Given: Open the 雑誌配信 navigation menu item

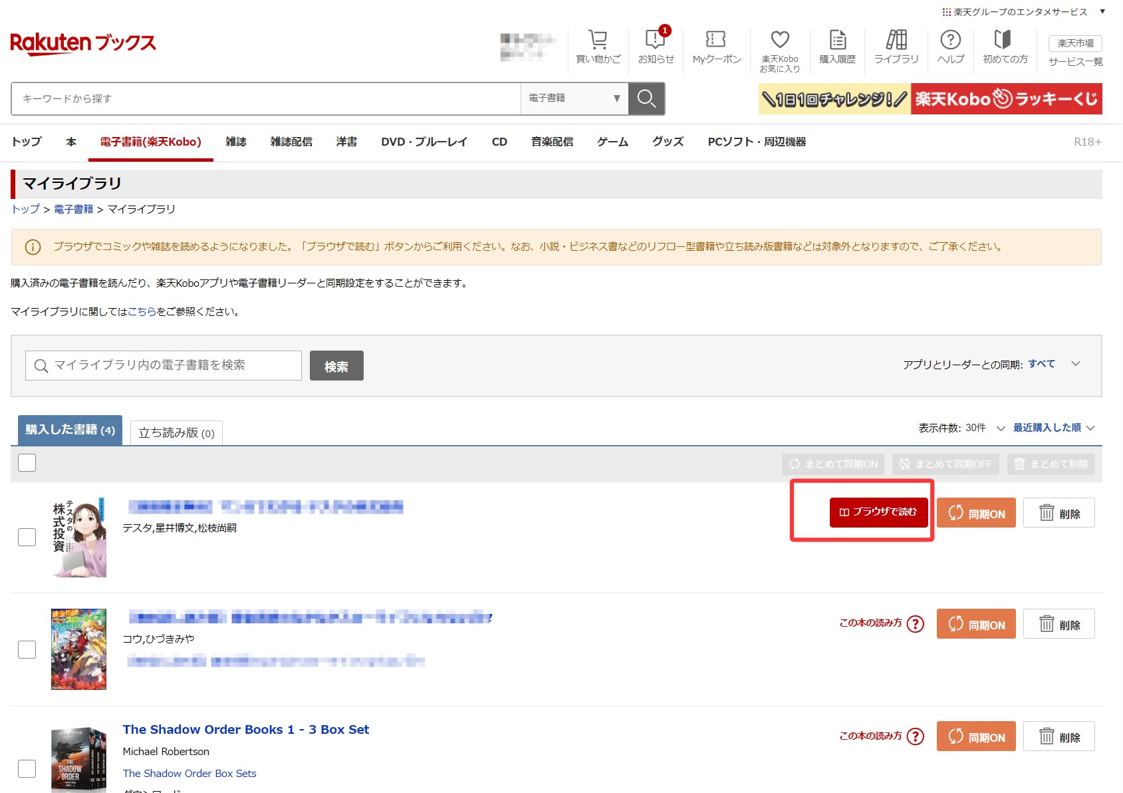Looking at the screenshot, I should point(291,142).
